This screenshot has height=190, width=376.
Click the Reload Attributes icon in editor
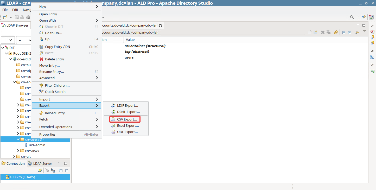(x=336, y=32)
